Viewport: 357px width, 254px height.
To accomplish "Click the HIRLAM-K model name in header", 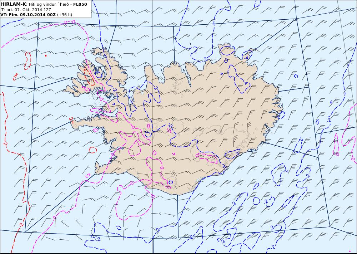I will click(13, 4).
